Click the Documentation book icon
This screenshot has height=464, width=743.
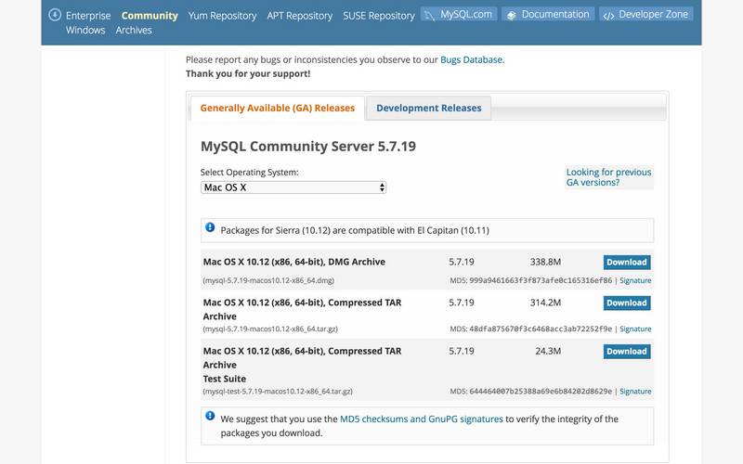(512, 16)
